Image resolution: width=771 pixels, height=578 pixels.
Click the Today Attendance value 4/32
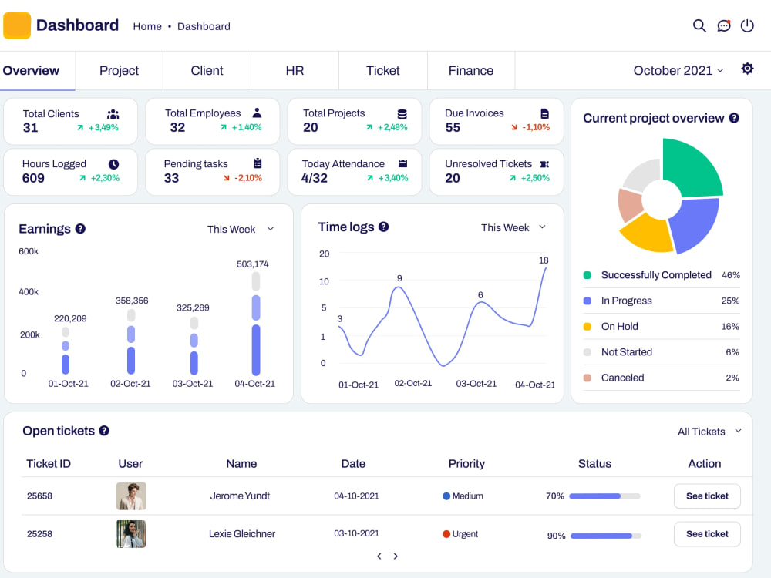pyautogui.click(x=315, y=179)
